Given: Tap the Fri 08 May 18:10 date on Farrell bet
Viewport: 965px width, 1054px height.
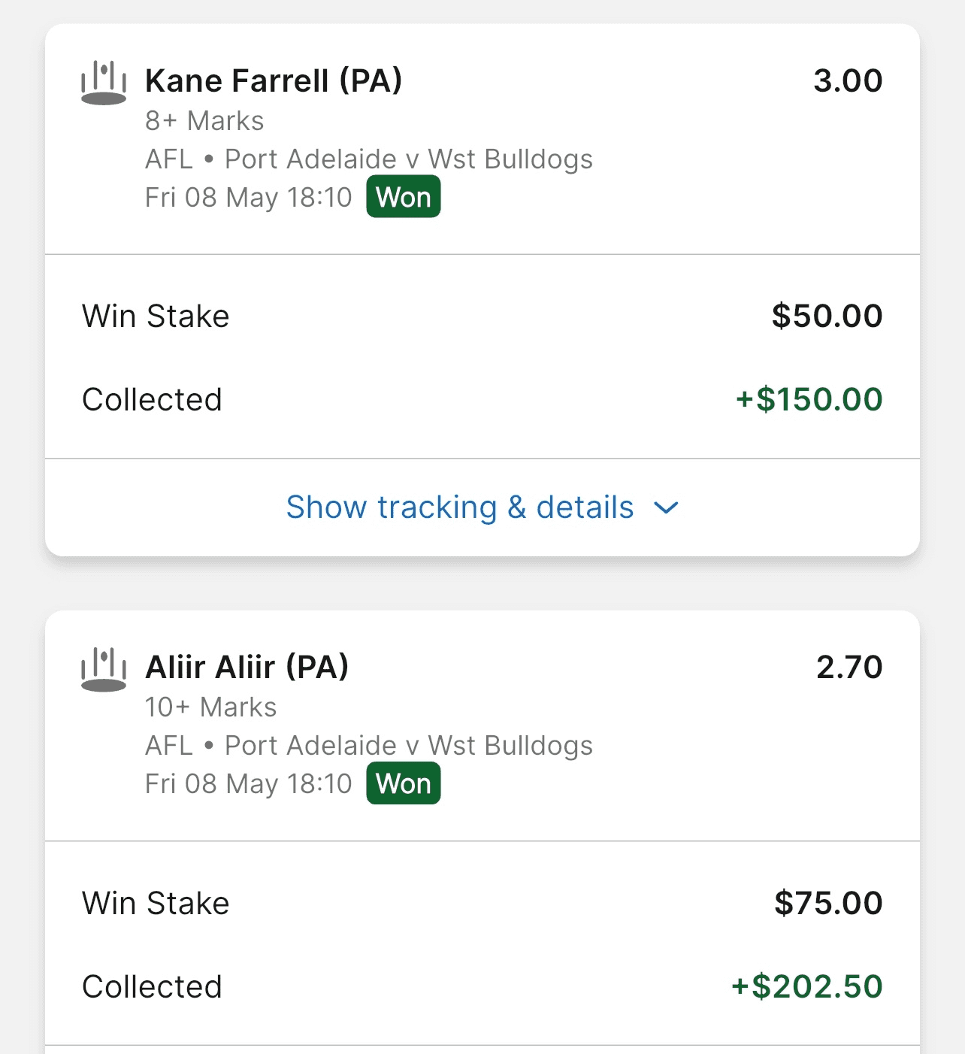Looking at the screenshot, I should [248, 198].
